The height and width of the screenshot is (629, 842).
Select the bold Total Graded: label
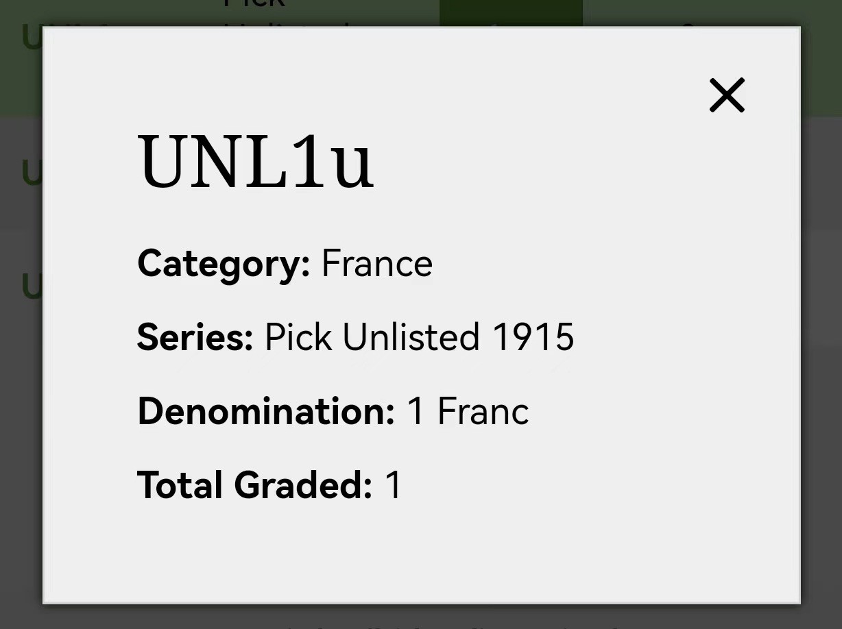coord(254,485)
